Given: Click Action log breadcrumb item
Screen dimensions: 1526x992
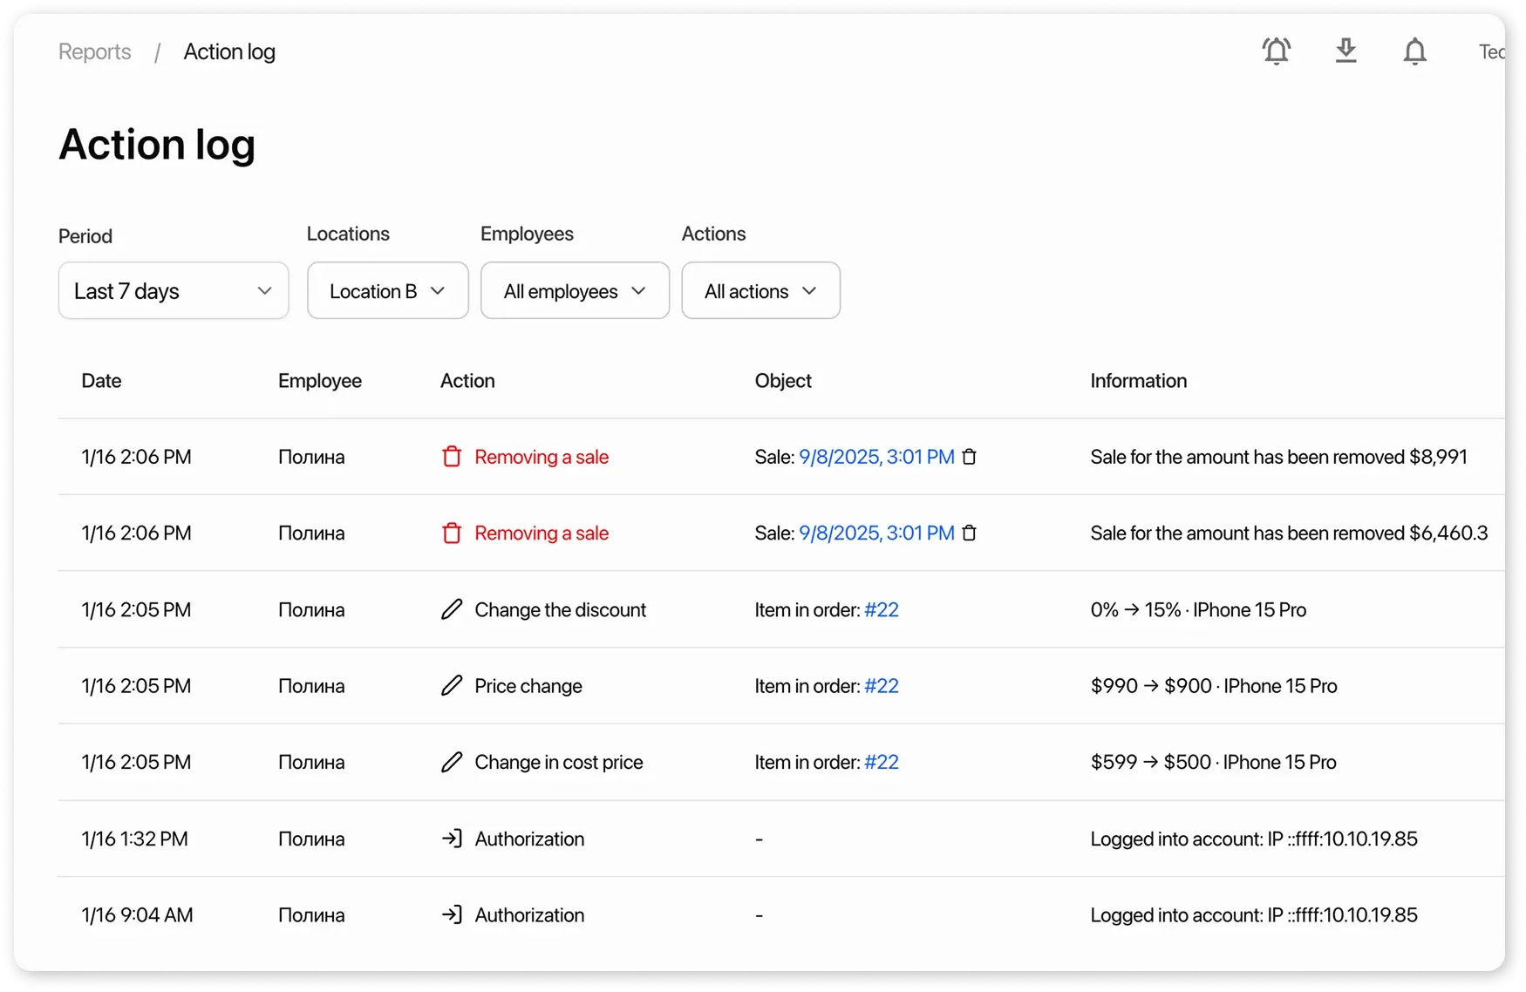Looking at the screenshot, I should pyautogui.click(x=229, y=52).
